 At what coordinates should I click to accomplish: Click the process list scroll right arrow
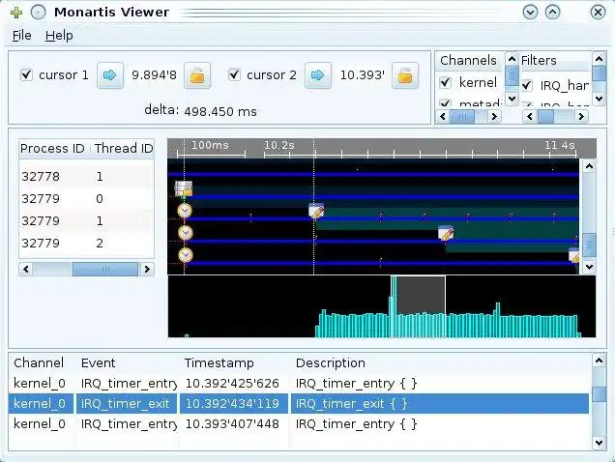(147, 269)
